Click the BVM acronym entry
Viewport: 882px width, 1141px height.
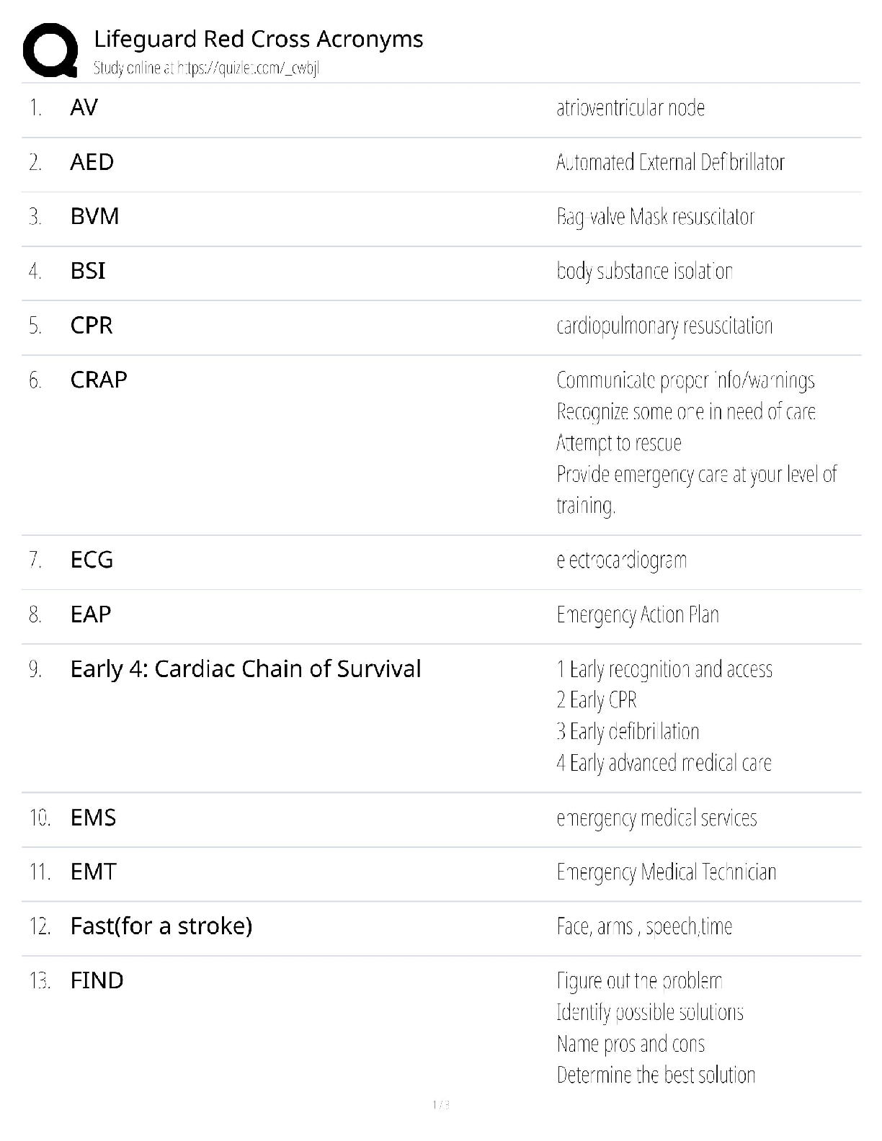pyautogui.click(x=94, y=216)
